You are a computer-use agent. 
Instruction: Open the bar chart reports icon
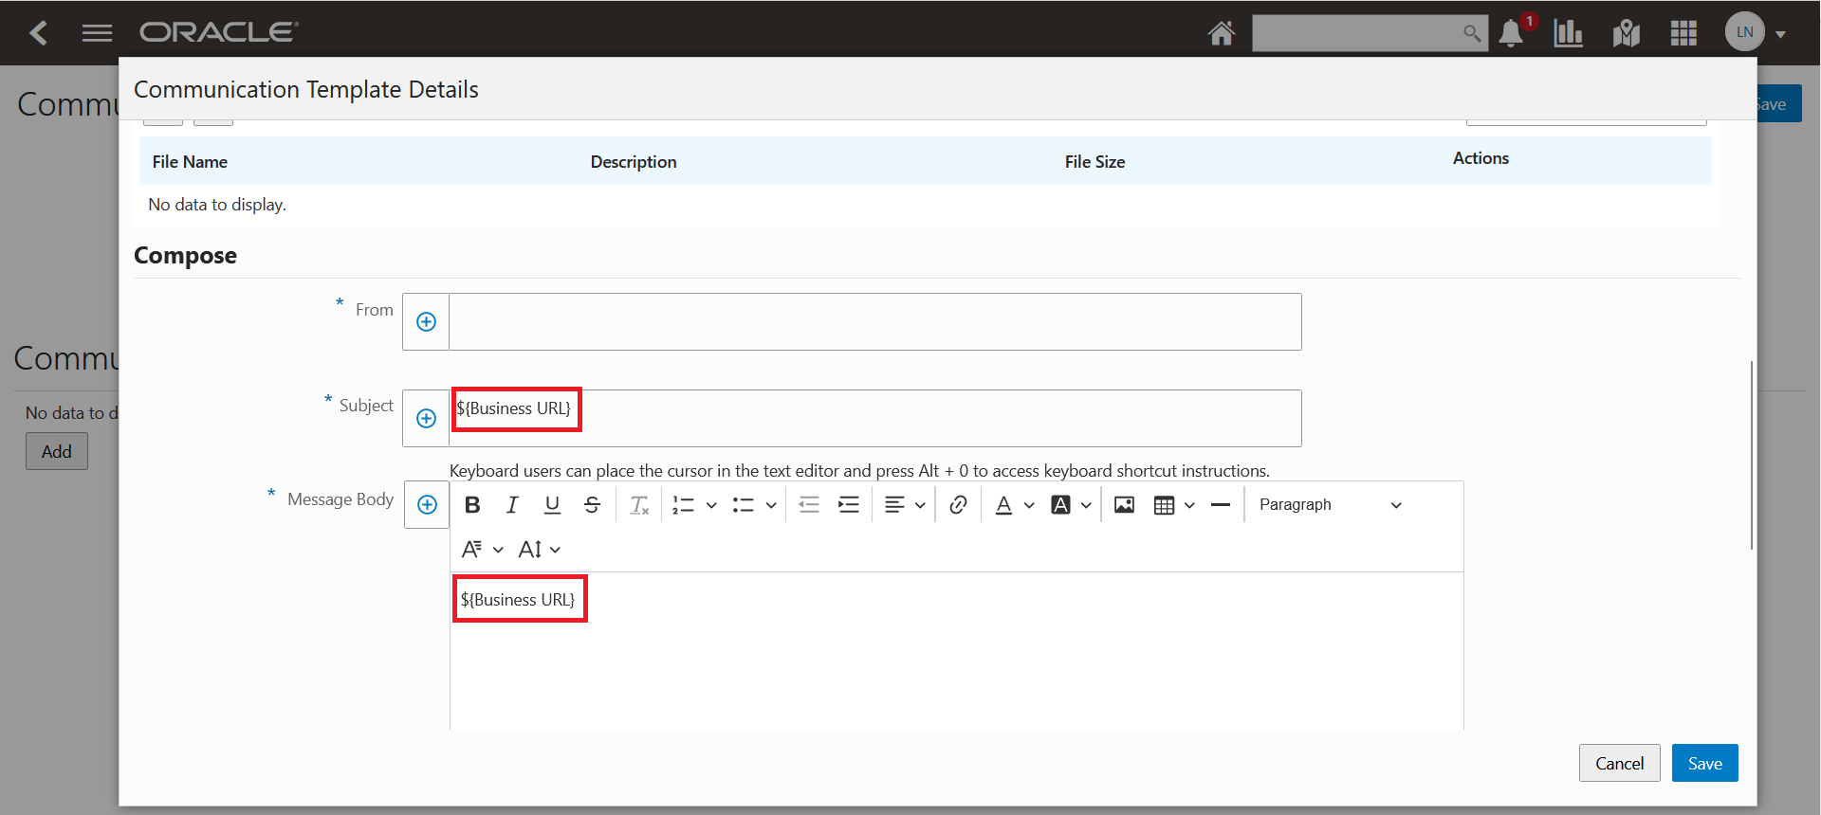click(1568, 33)
